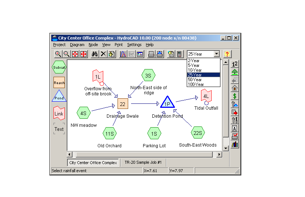The height and width of the screenshot is (197, 305).
Task: Click the vertical scrollbar down arrow
Action: 226,148
